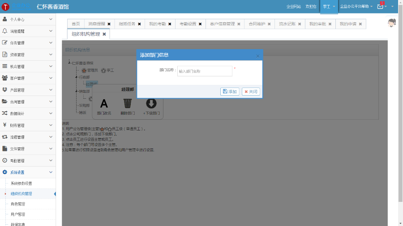Open the rightmost header dropdown arrow

tap(392, 7)
